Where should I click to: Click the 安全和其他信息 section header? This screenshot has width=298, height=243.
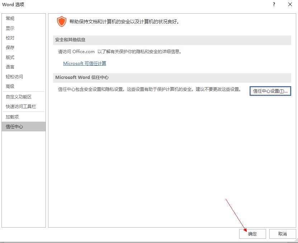(172, 40)
